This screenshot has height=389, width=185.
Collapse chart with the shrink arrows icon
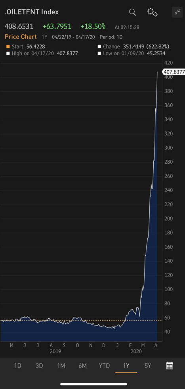point(177,12)
